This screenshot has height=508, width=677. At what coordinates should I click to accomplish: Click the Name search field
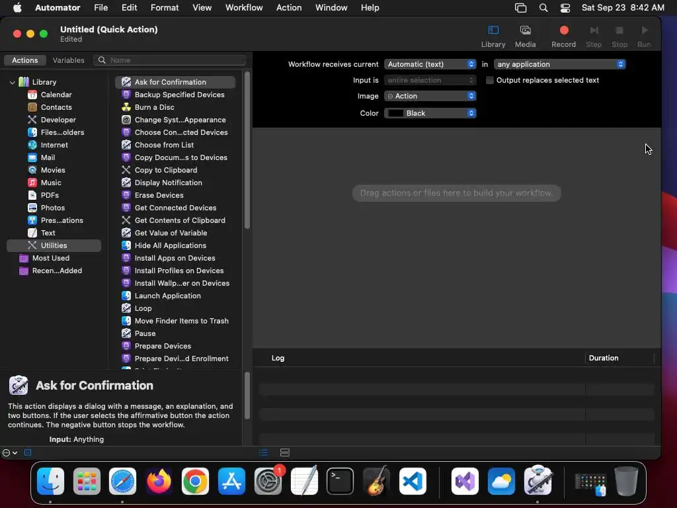(170, 60)
